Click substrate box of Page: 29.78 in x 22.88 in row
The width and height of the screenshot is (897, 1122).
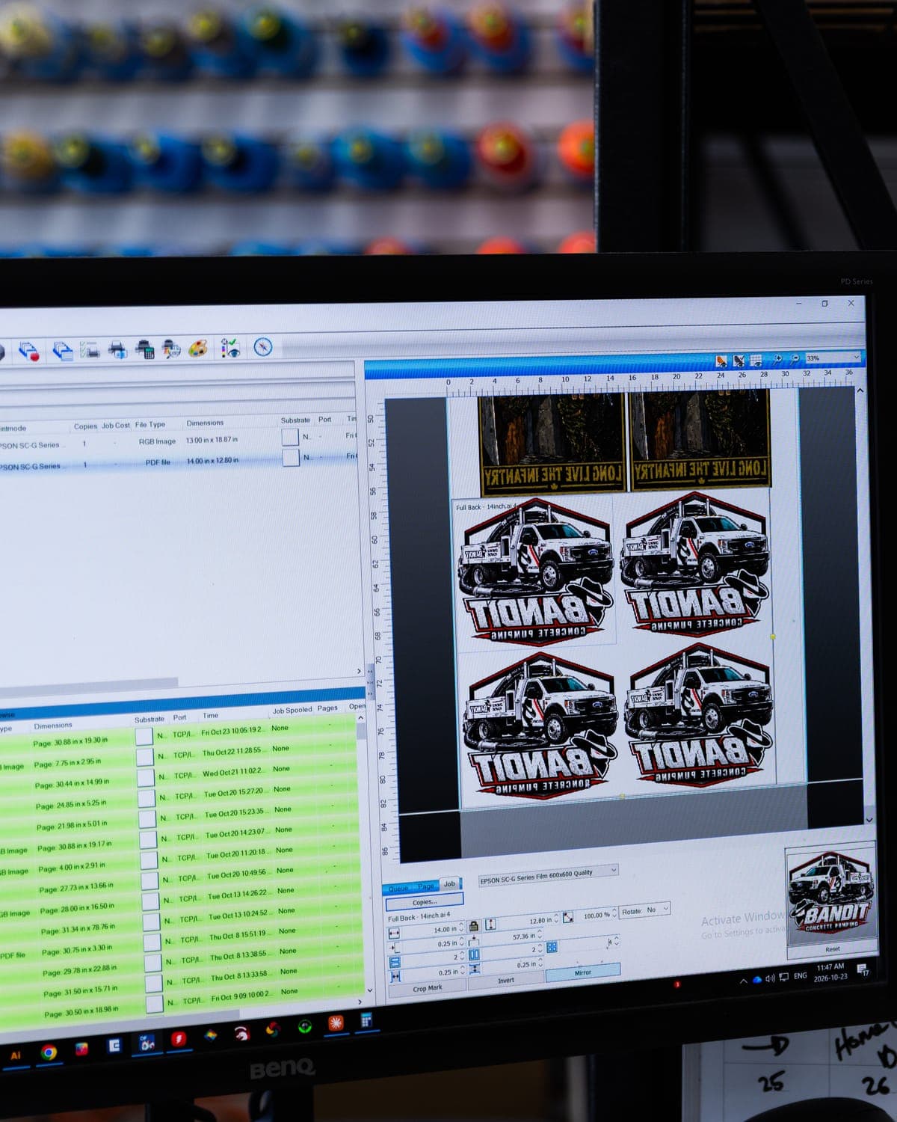tap(152, 961)
